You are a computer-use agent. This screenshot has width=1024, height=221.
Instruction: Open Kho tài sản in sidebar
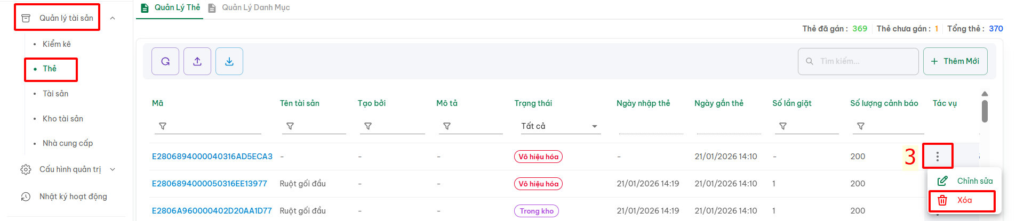(x=63, y=119)
